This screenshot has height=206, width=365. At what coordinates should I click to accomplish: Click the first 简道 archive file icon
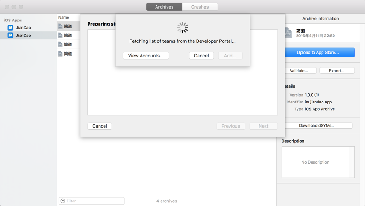[x=60, y=26]
